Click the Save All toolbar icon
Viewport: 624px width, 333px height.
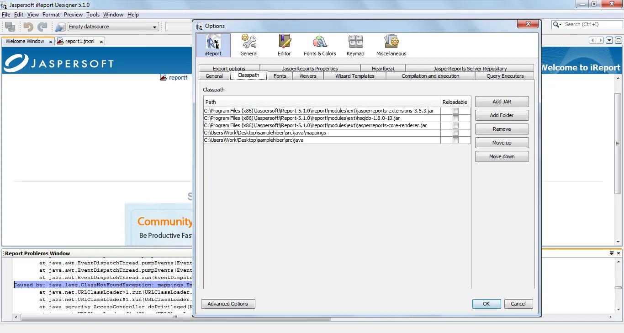point(10,27)
